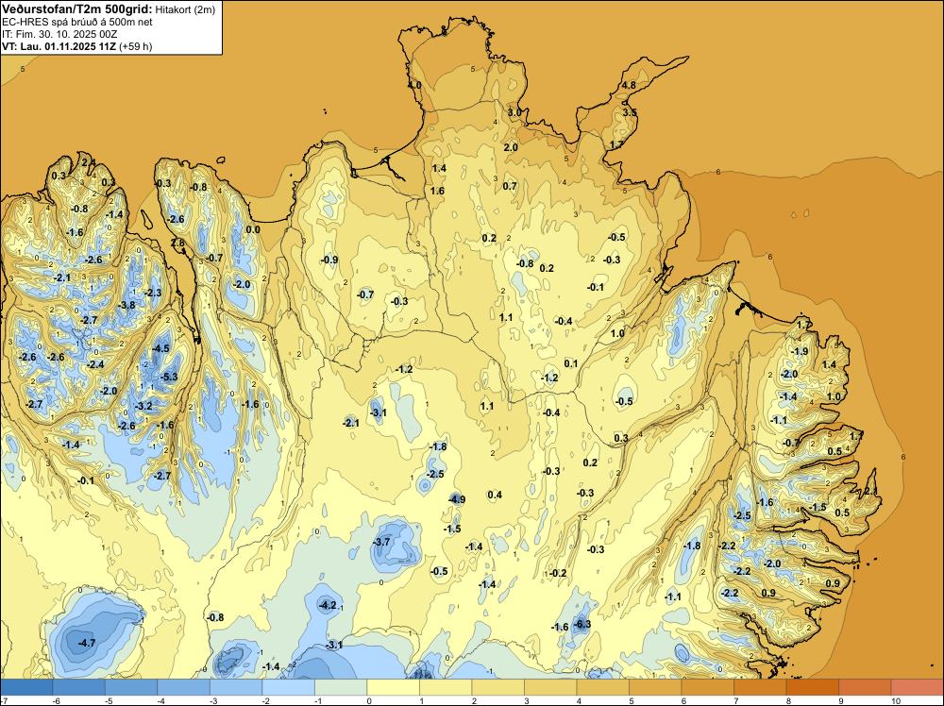
Task: Select legend color band between 4 and 5
Action: coord(602,687)
